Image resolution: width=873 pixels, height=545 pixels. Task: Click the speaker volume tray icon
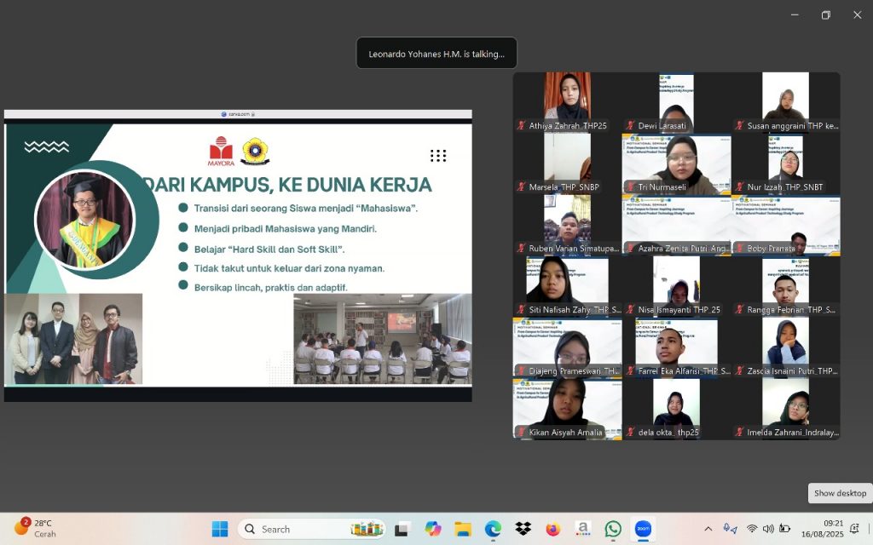(768, 529)
